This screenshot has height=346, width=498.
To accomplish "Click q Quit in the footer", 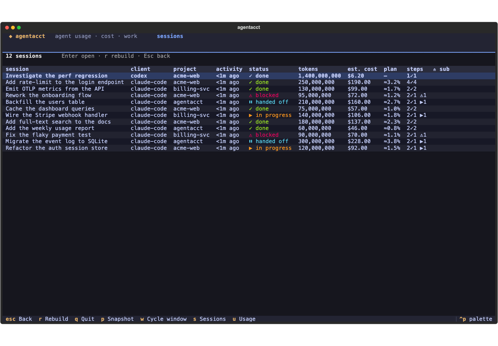I will point(84,319).
